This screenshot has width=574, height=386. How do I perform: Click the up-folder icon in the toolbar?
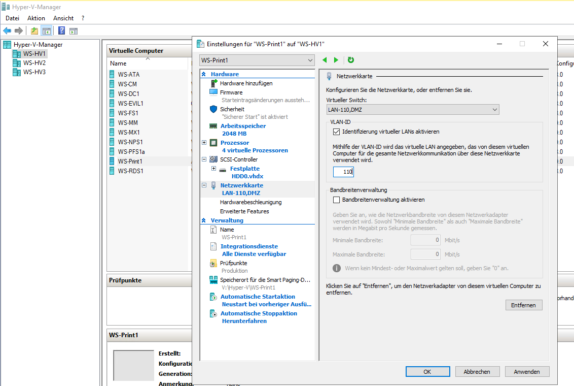click(x=34, y=31)
